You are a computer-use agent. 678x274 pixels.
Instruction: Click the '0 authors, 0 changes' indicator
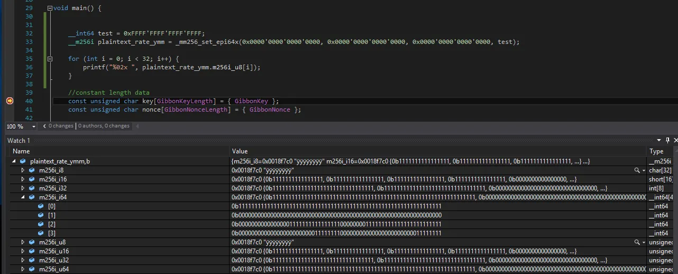[104, 126]
